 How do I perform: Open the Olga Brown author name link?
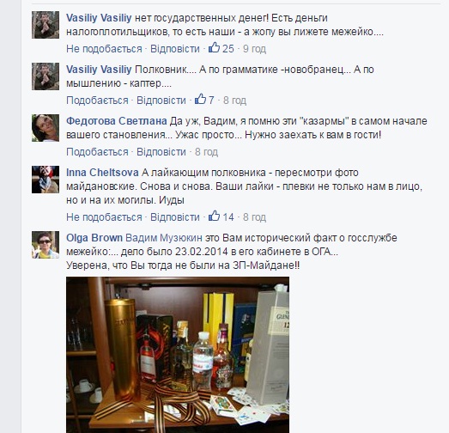94,238
